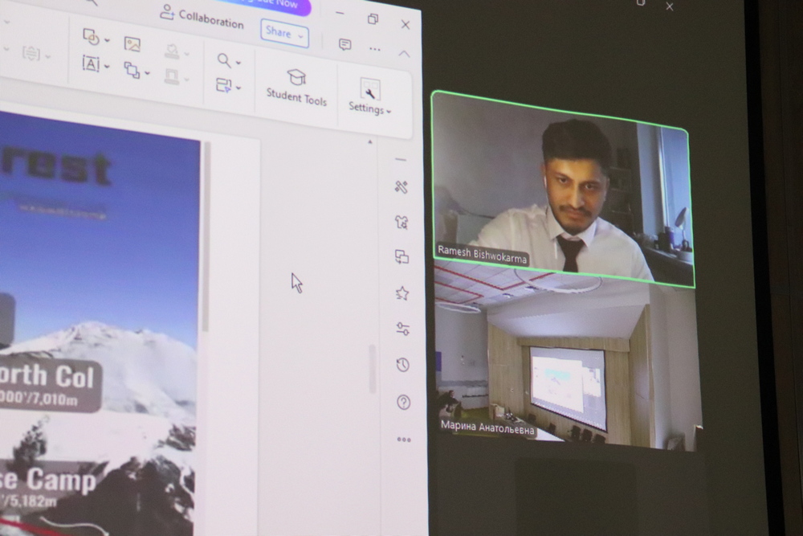Select Ramesh Bishwokarma's video tile

point(562,188)
